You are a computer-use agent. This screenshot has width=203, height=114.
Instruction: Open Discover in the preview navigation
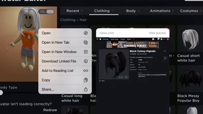click(x=106, y=39)
